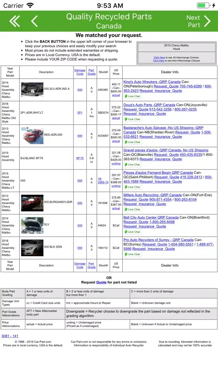
Task: Call Pro Auto Recyclers at 1-604-580-5551
Action: [x=181, y=244]
